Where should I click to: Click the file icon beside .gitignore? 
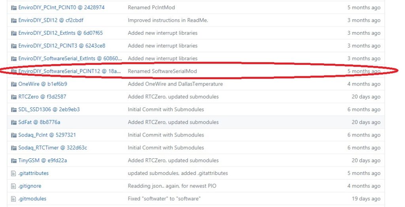click(x=14, y=186)
